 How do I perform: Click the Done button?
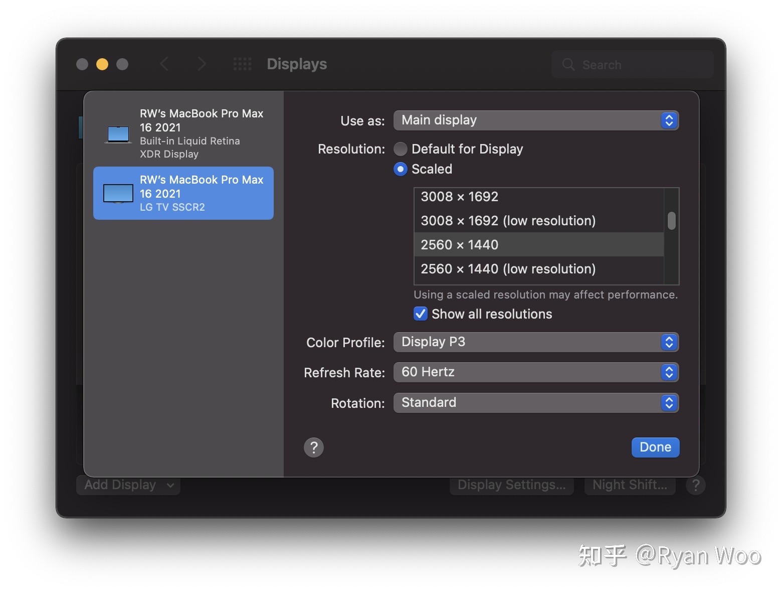(x=655, y=447)
